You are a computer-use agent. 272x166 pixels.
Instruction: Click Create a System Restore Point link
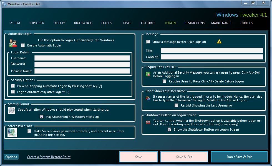[49, 157]
